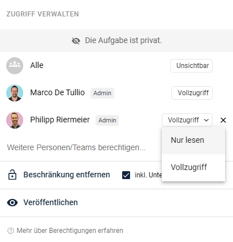Focus the Weitere Personen/Teams berechtigen field
The width and height of the screenshot is (233, 242).
(76, 147)
